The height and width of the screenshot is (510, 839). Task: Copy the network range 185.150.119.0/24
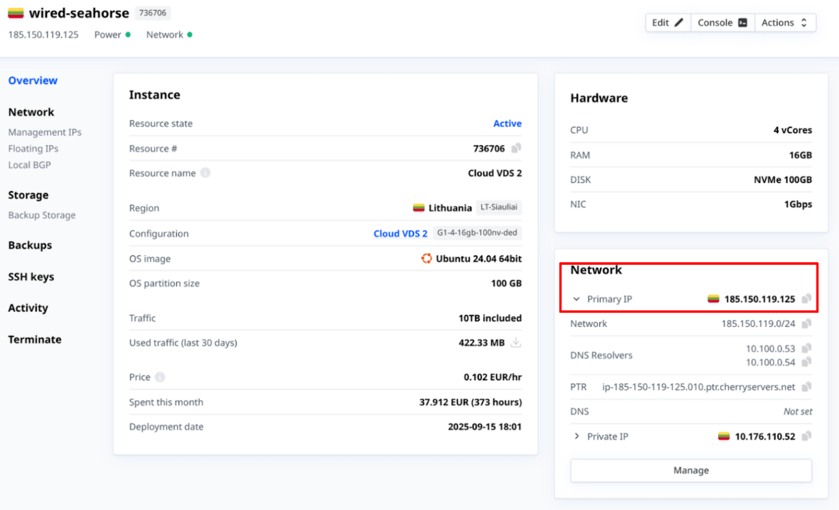(806, 324)
